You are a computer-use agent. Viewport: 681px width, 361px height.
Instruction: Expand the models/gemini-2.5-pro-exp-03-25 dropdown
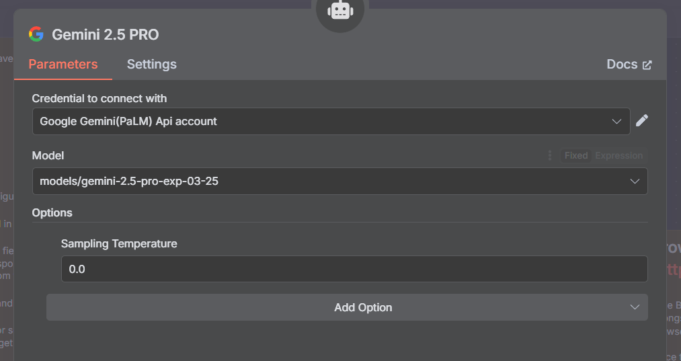pyautogui.click(x=329, y=182)
